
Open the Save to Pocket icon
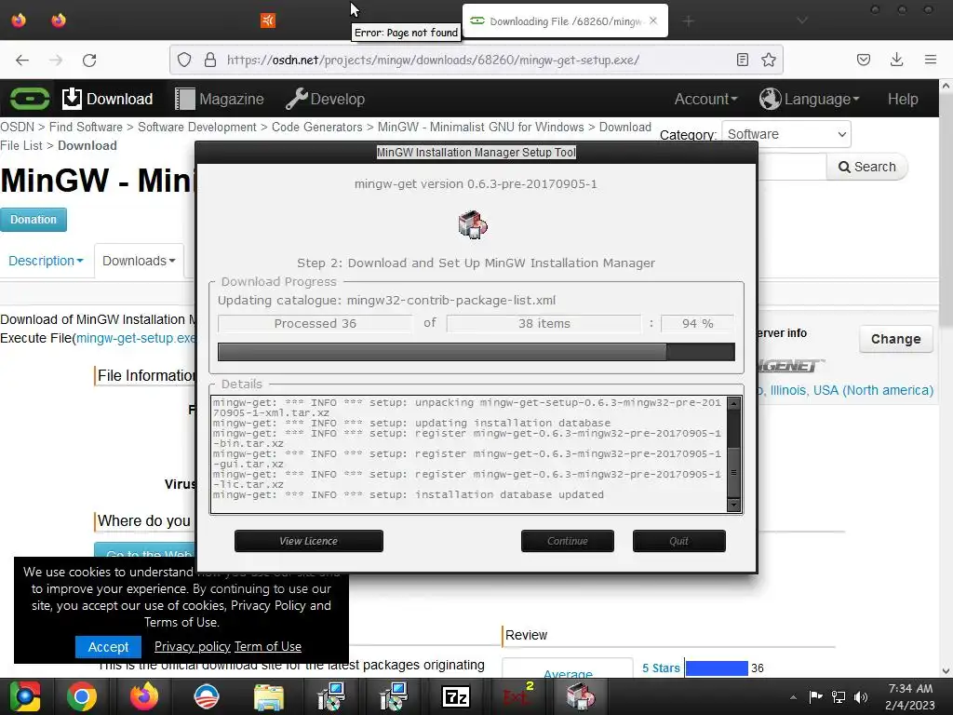864,60
